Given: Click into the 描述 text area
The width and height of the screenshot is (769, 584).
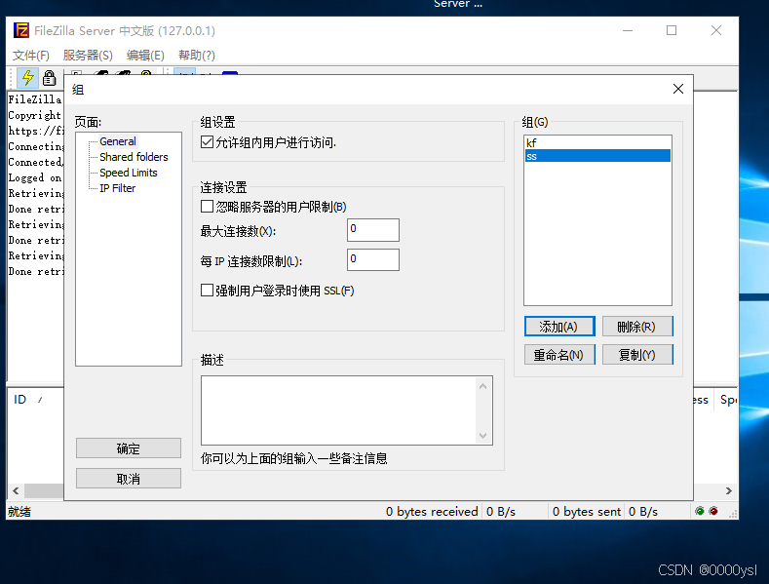Looking at the screenshot, I should coord(338,410).
